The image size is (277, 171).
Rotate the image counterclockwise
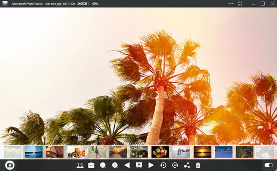click(163, 165)
